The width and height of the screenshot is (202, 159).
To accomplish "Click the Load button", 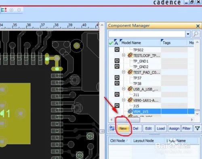I will (x=161, y=128).
